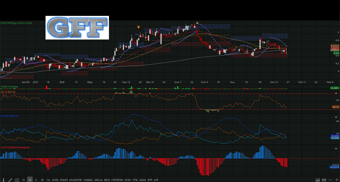Switch to the ΛΑΜΔΑ symbol tab
This screenshot has width=340, height=182.
[88, 180]
